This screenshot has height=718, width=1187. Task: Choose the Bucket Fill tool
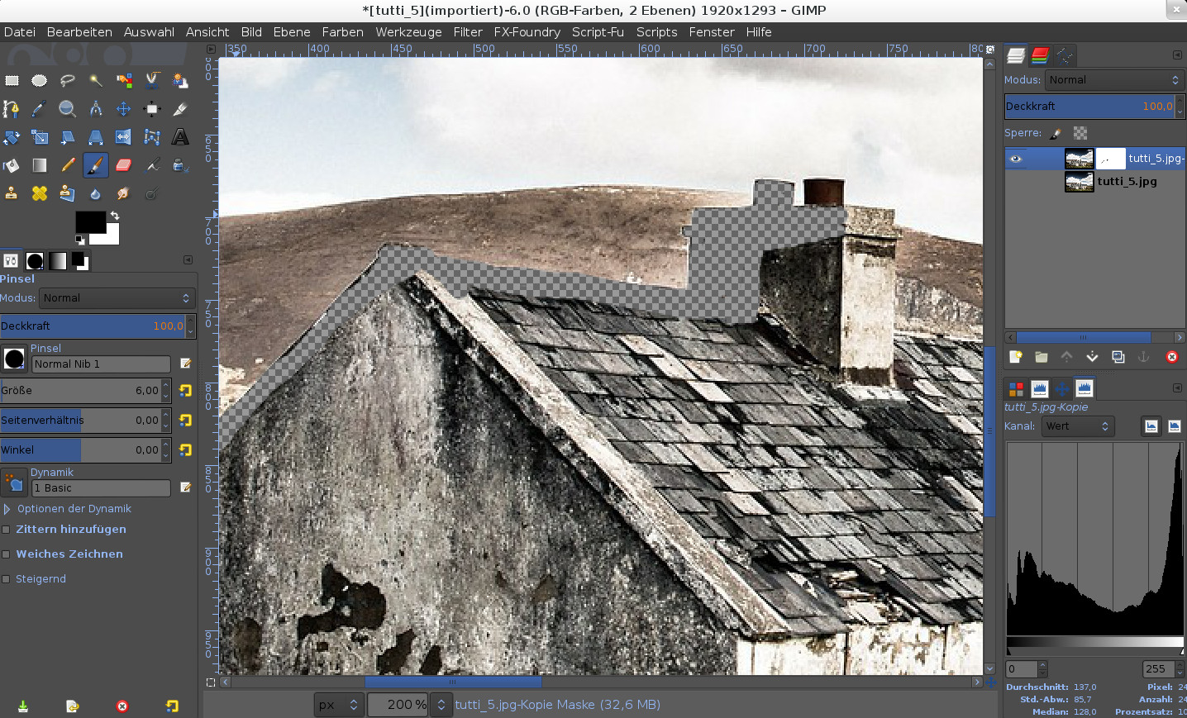[12, 165]
